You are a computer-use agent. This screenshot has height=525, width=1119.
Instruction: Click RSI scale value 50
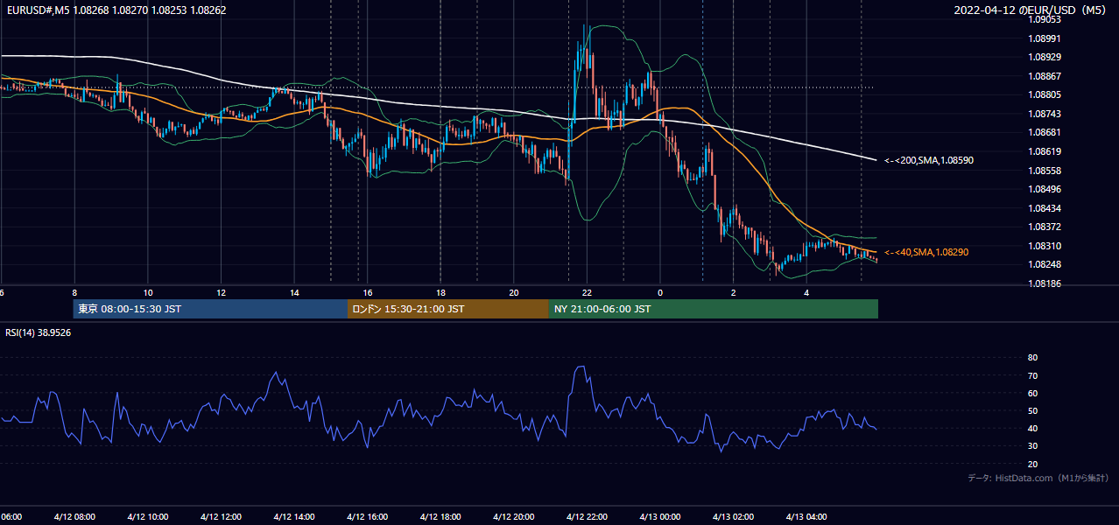(x=1033, y=410)
